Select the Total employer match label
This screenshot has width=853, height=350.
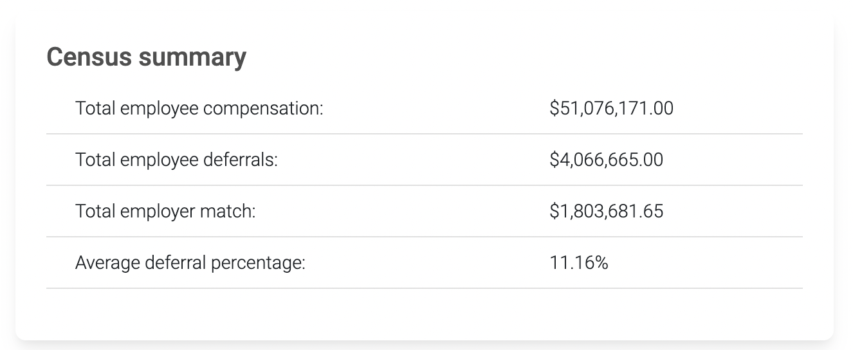(x=165, y=211)
